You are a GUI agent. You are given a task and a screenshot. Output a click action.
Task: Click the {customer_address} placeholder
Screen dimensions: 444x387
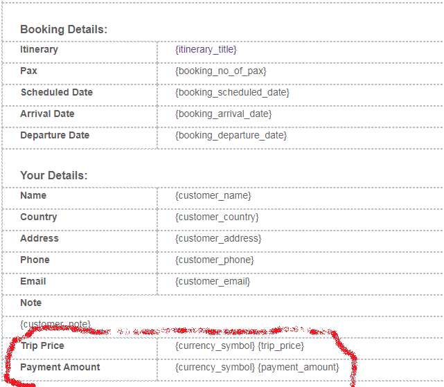coord(218,239)
